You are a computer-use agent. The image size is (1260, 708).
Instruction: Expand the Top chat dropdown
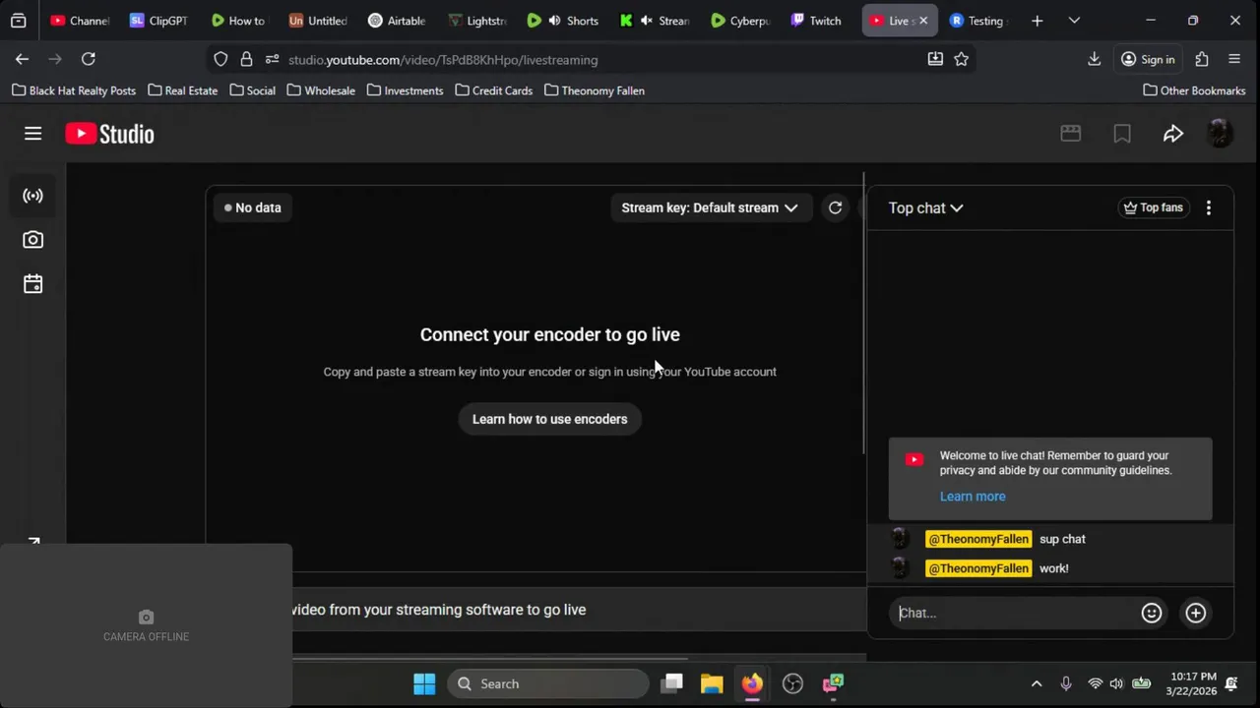[x=925, y=207]
